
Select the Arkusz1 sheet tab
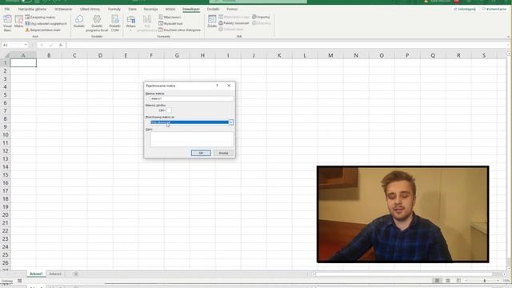point(36,274)
